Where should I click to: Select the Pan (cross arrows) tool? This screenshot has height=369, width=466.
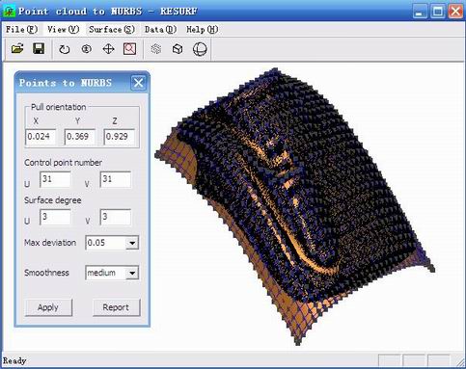pos(108,49)
